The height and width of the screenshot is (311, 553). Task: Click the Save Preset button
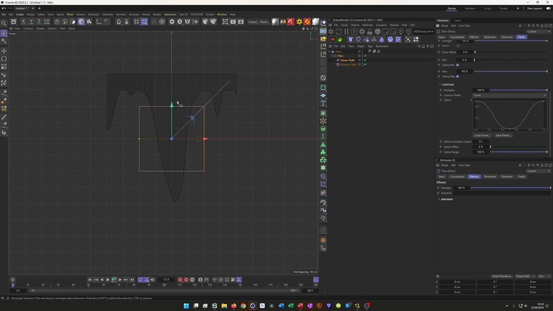tap(503, 136)
